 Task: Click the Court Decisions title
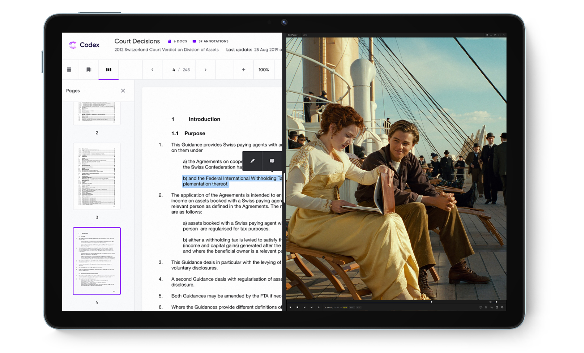137,41
